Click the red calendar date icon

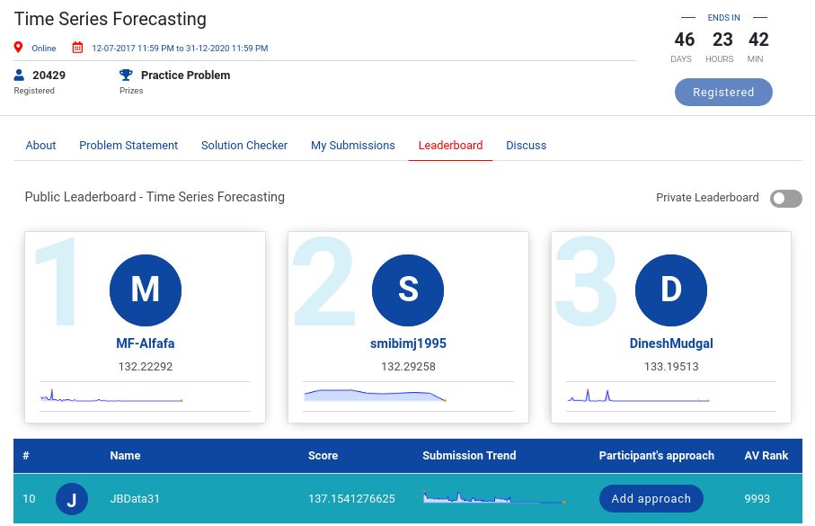point(78,48)
